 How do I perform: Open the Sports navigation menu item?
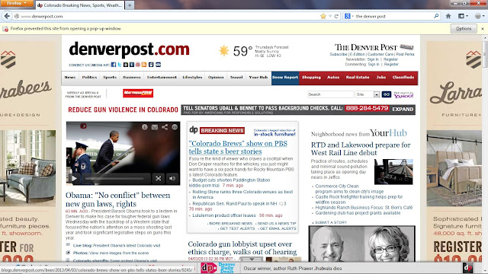tap(110, 78)
